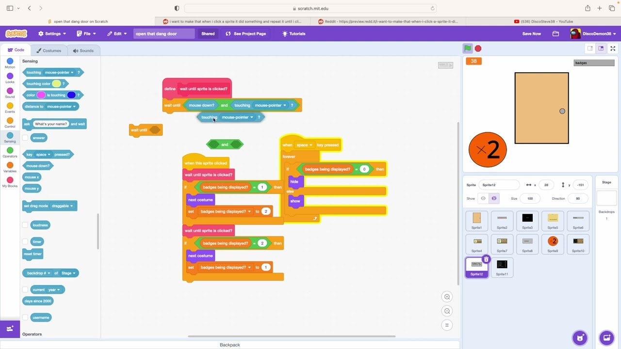Click touching color yellow swatch

[56, 84]
